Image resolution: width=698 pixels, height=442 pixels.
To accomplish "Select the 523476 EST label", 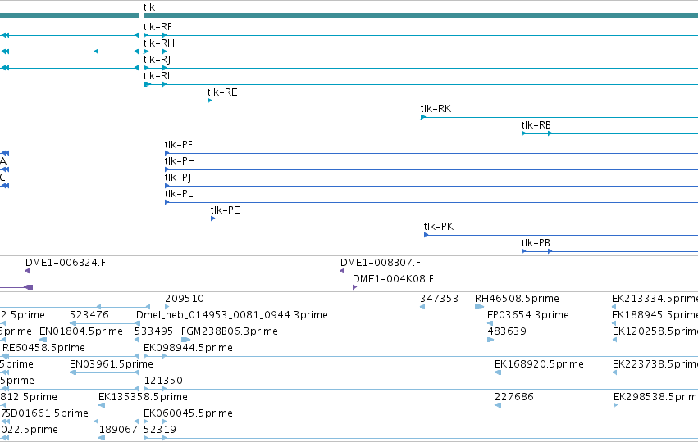I will click(89, 315).
